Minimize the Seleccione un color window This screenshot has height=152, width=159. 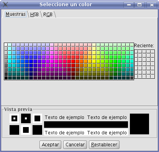[x=129, y=5]
